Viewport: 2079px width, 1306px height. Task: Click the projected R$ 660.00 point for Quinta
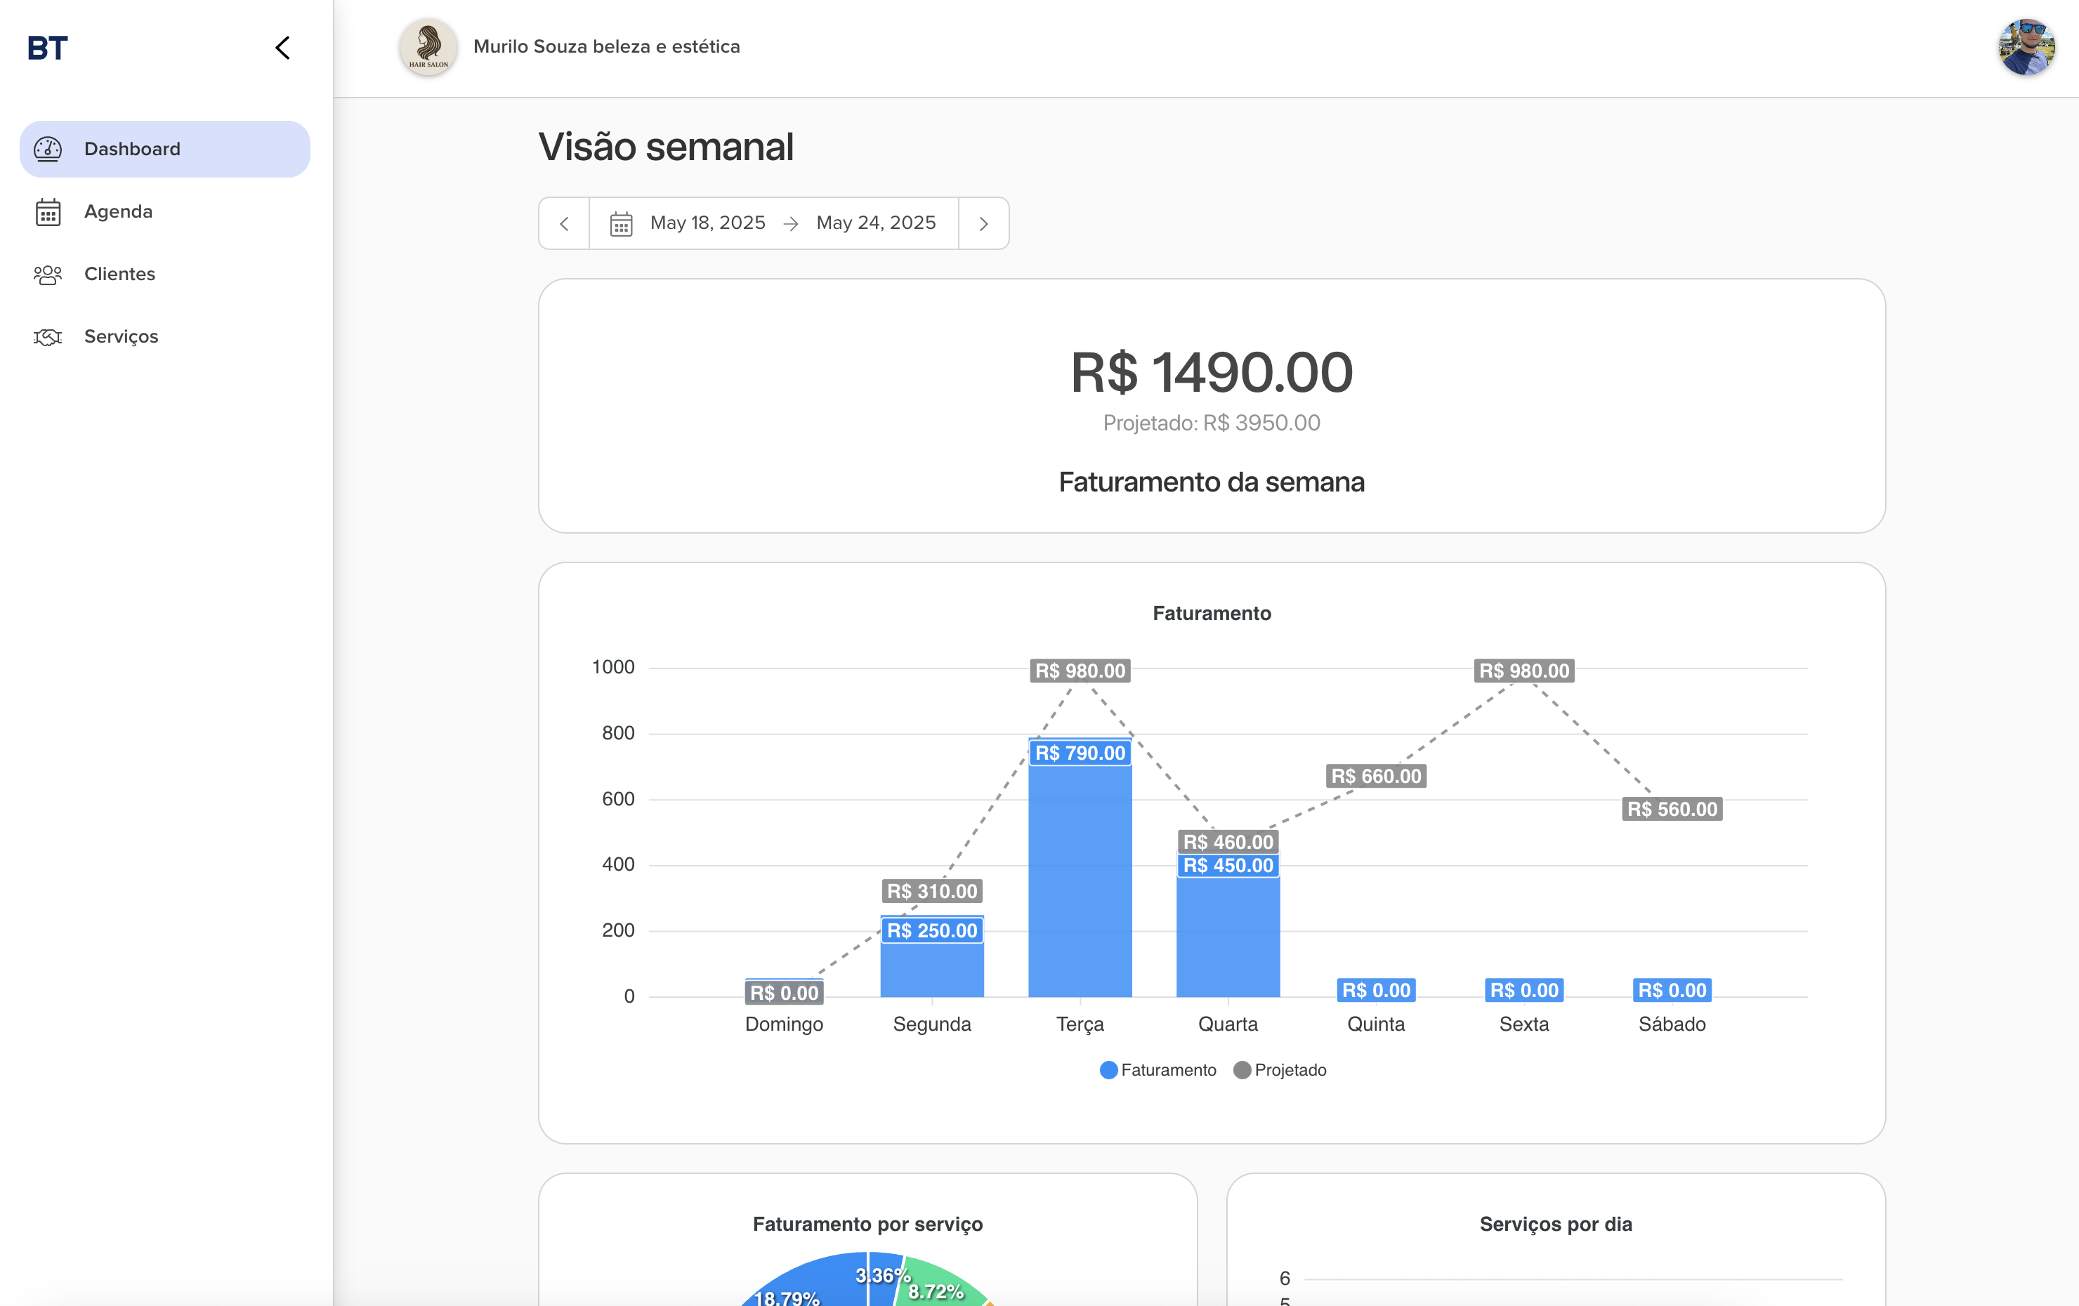[x=1376, y=776]
